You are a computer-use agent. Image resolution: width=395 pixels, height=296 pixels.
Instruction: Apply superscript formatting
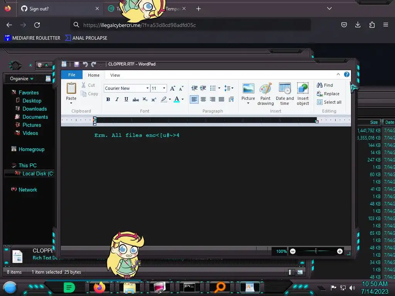pyautogui.click(x=154, y=99)
